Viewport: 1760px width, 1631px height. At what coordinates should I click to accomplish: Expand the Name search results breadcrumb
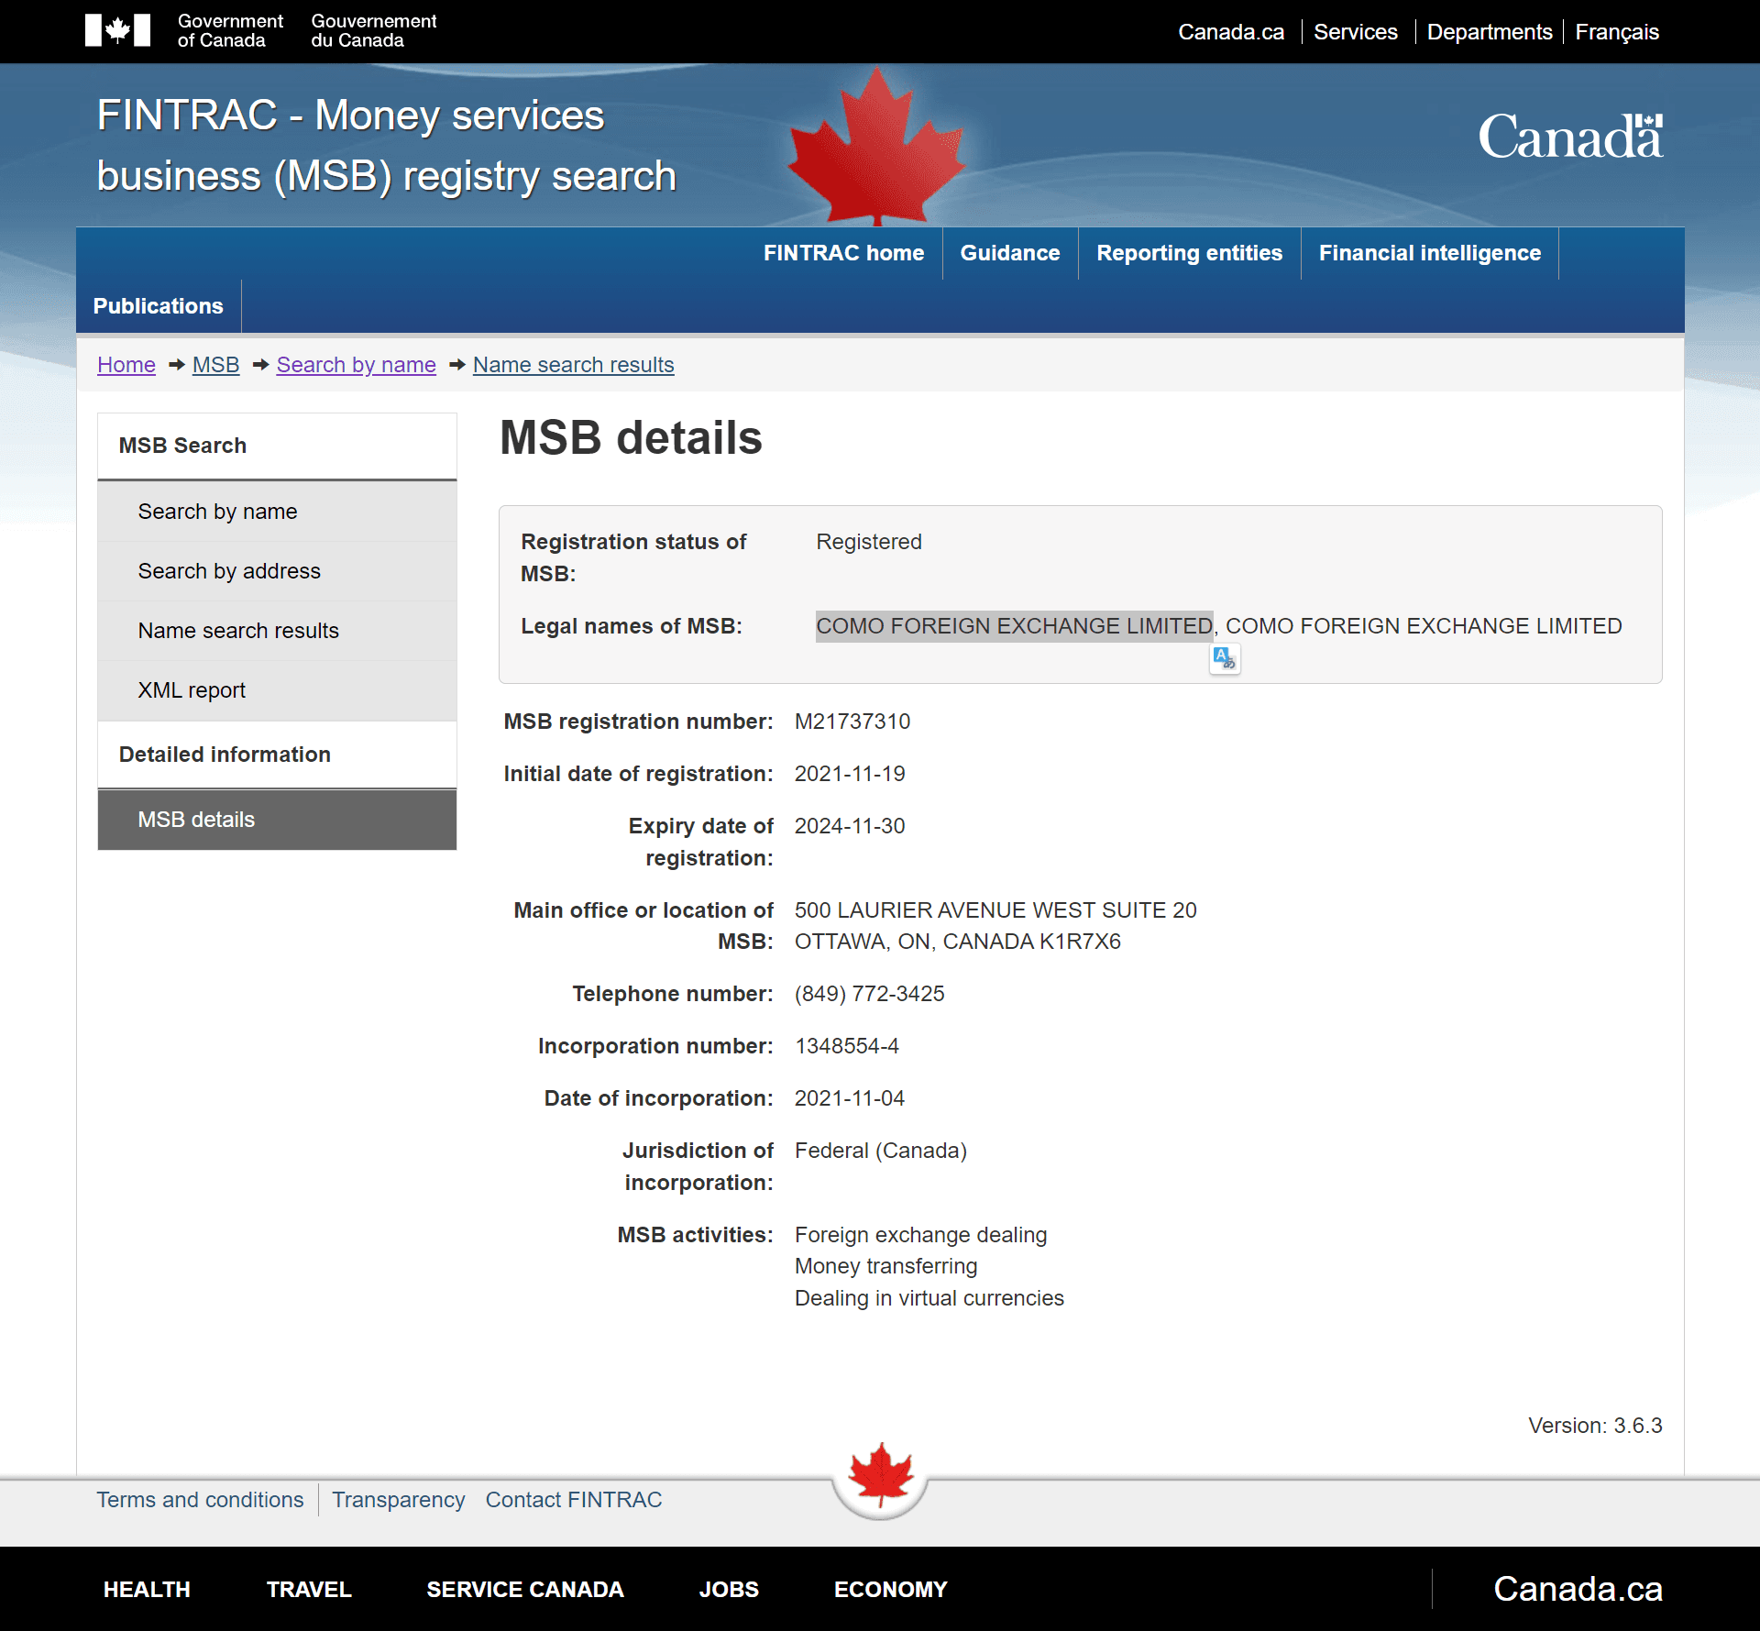(x=574, y=363)
